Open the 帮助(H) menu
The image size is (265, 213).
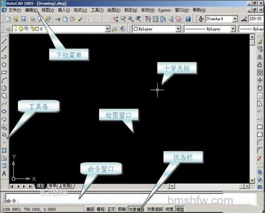tap(199, 10)
